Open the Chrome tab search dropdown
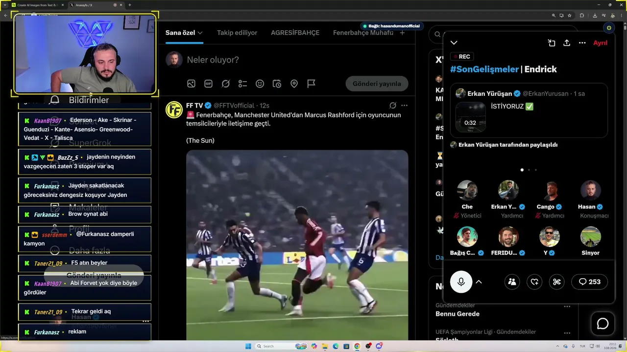627x352 pixels. coord(5,5)
